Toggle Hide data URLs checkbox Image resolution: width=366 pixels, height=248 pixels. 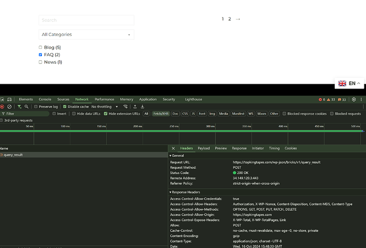(x=74, y=114)
